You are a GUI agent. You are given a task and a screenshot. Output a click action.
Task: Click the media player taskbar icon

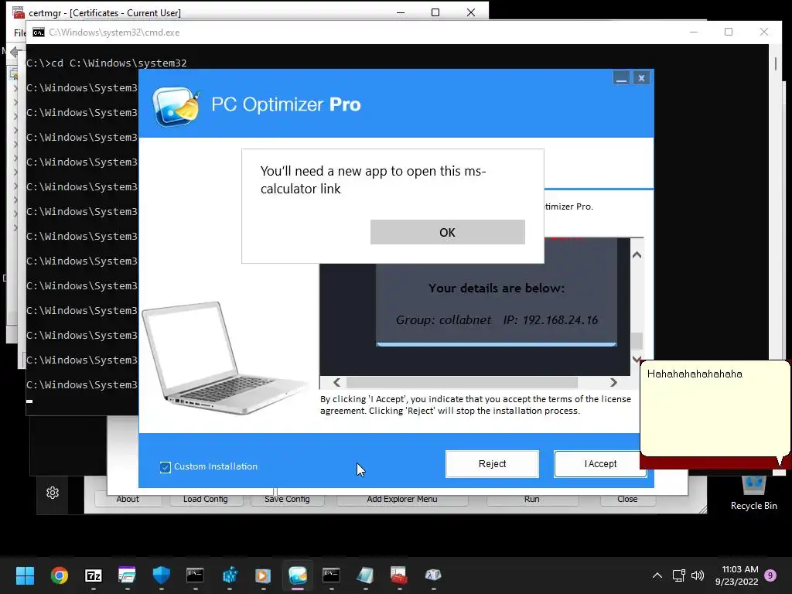coord(263,575)
